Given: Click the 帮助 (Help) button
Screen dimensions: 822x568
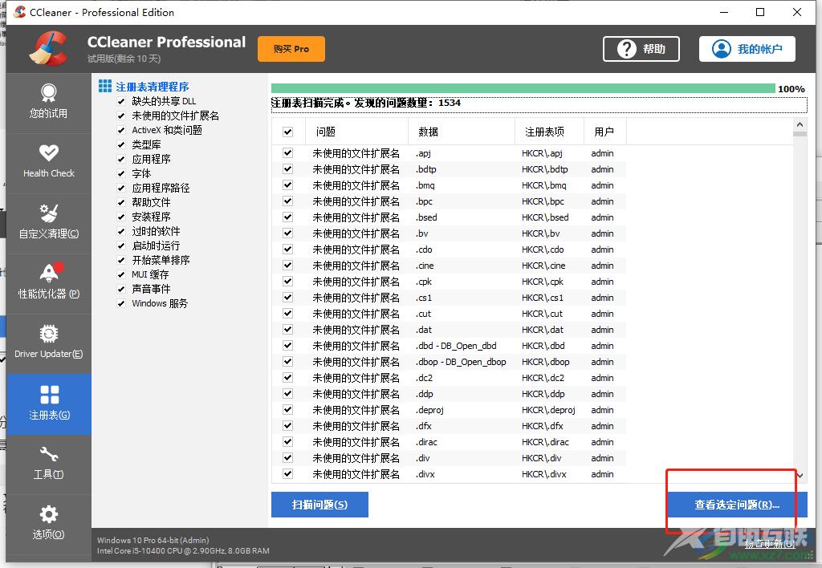Looking at the screenshot, I should [x=641, y=48].
